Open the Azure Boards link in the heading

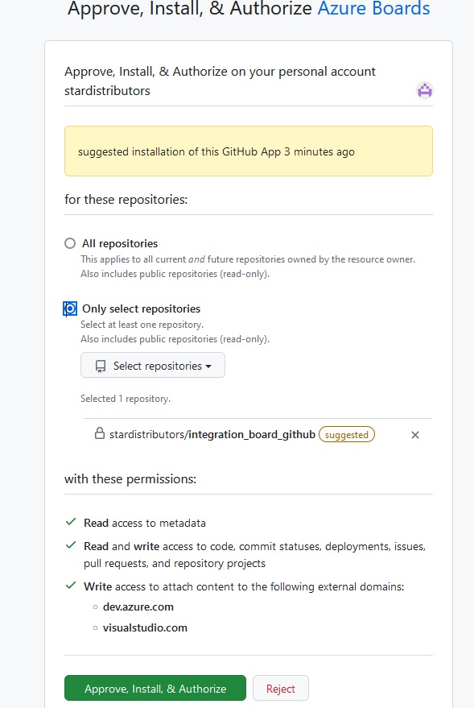point(373,9)
